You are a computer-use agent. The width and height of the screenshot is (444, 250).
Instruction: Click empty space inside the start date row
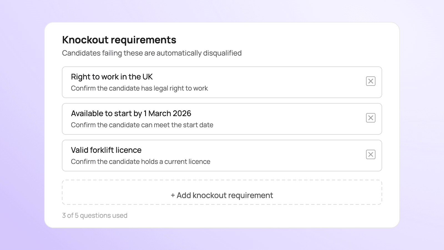[x=277, y=119]
